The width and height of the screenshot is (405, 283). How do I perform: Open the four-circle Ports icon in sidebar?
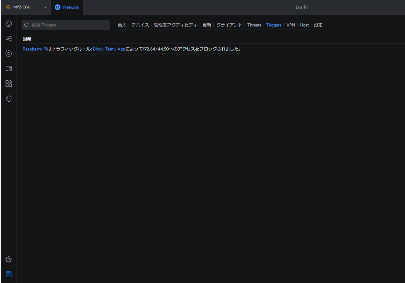pyautogui.click(x=9, y=83)
